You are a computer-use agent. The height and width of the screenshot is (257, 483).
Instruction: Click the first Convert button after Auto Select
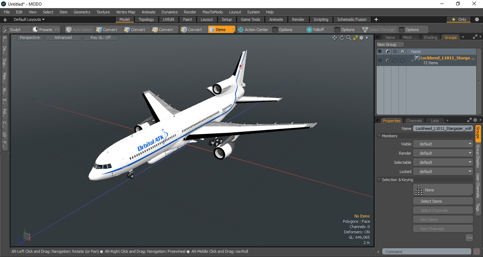pos(106,30)
